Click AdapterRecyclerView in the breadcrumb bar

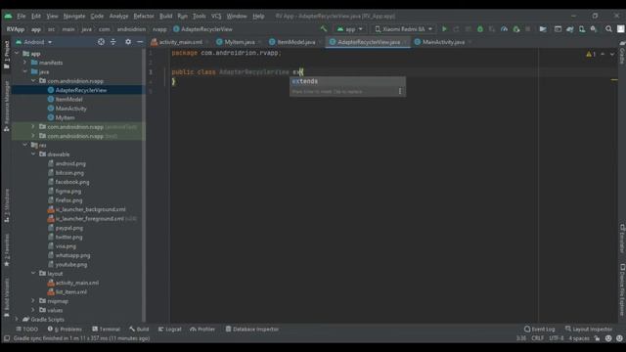pyautogui.click(x=206, y=29)
